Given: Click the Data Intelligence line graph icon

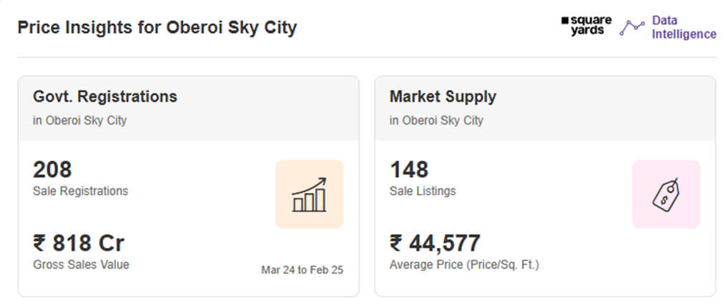Looking at the screenshot, I should [632, 27].
